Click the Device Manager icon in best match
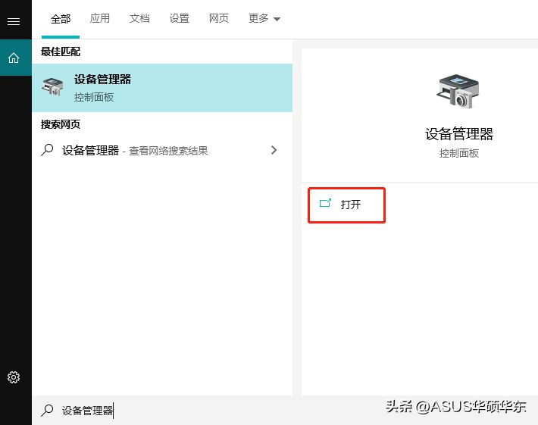 [53, 87]
